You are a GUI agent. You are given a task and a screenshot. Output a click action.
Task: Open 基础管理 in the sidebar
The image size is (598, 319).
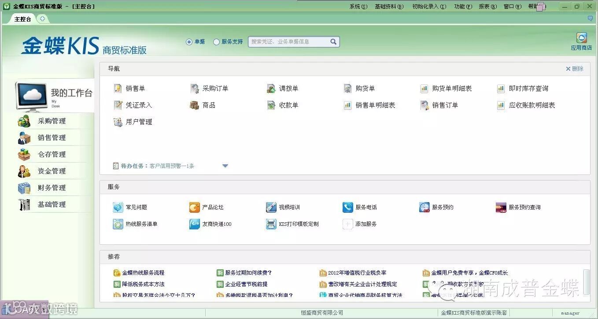[x=52, y=204]
